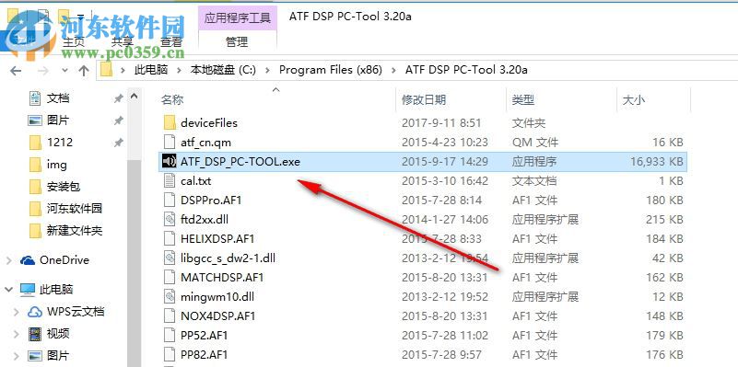
Task: Open breadcrumb chevron after 此电脑
Action: point(179,71)
